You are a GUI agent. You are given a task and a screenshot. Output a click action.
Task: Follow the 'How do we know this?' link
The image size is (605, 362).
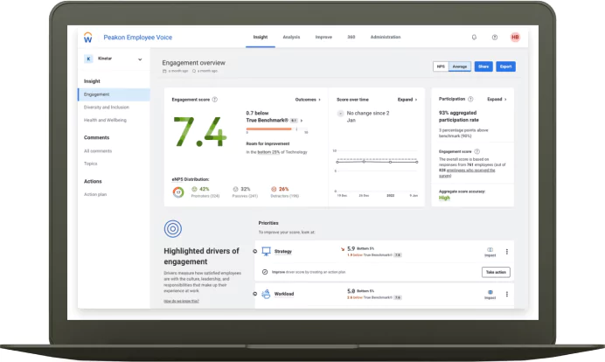[181, 301]
